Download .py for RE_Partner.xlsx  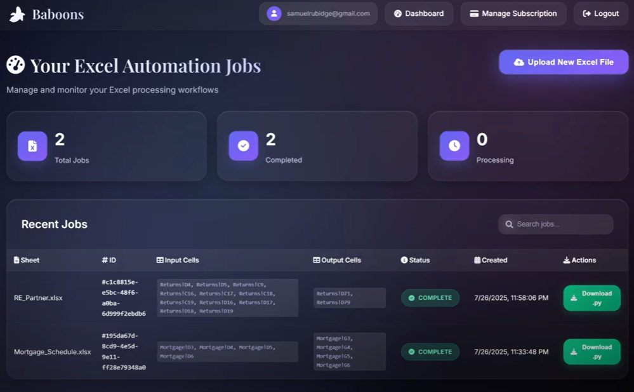coord(591,298)
